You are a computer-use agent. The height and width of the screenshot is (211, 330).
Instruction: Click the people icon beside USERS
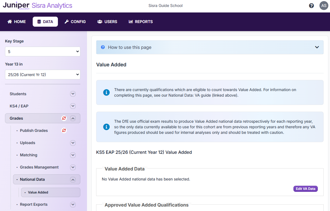tap(100, 21)
